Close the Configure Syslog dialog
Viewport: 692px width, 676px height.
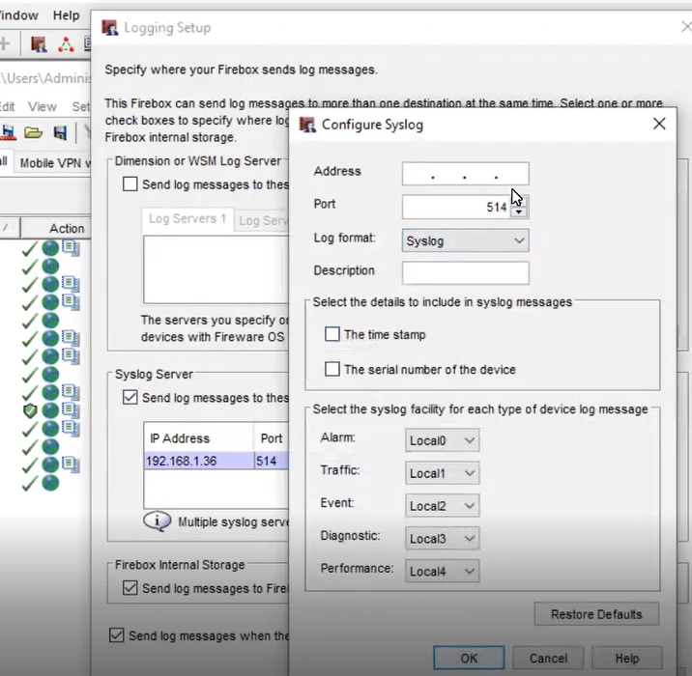click(659, 124)
